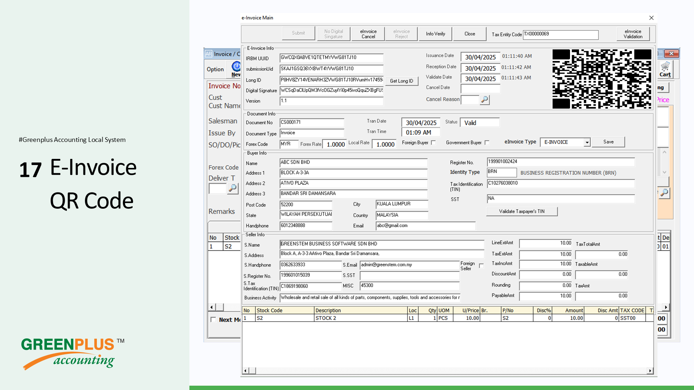Click the S.Email field
Viewport: 694px width, 390px height.
[409, 265]
